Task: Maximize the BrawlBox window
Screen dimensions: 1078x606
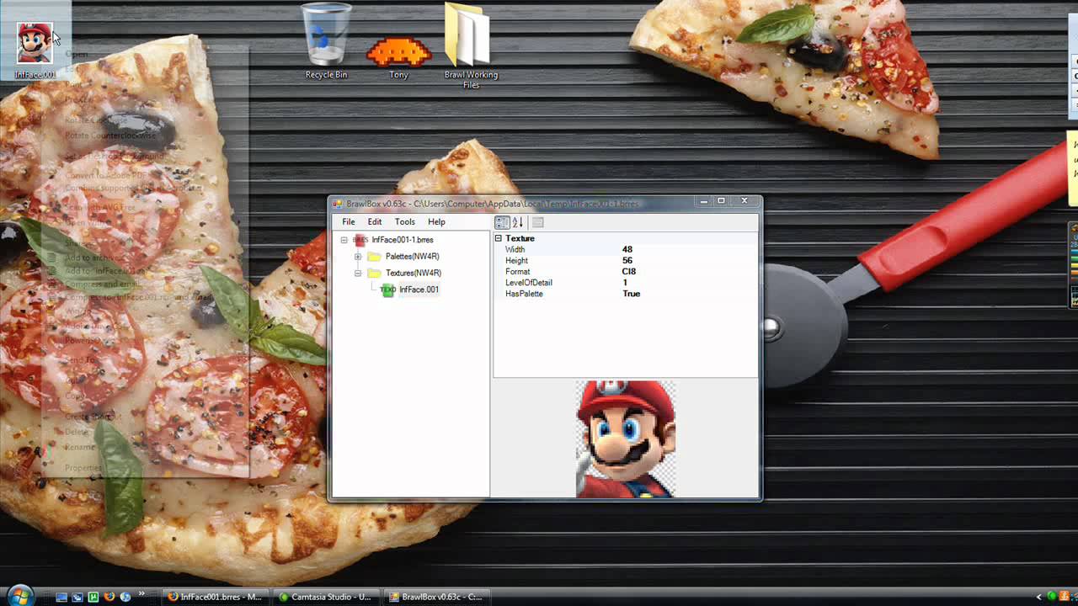Action: click(x=721, y=202)
